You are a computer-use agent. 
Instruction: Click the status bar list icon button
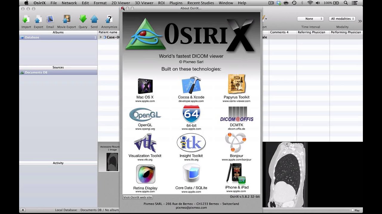coord(23,210)
